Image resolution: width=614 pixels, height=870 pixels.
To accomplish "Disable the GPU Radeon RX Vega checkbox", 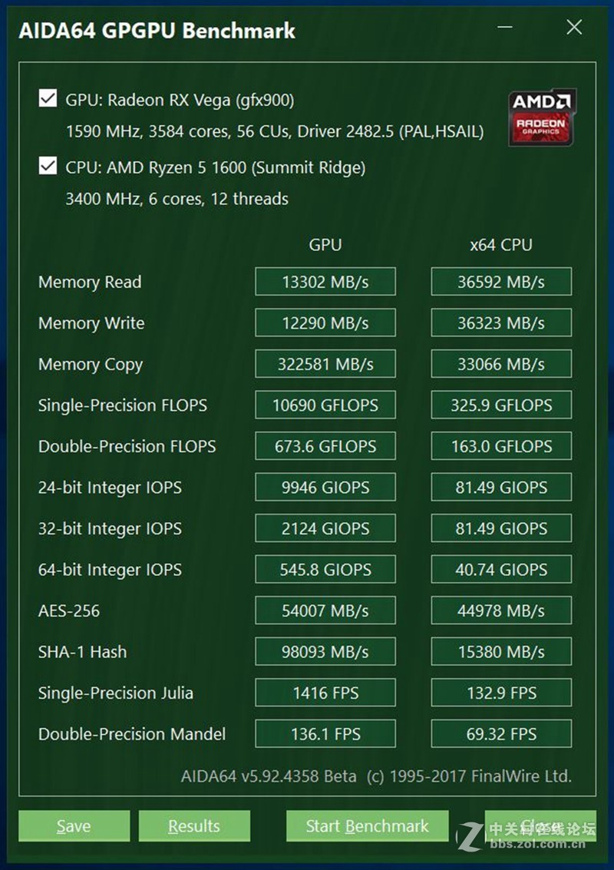I will tap(48, 98).
